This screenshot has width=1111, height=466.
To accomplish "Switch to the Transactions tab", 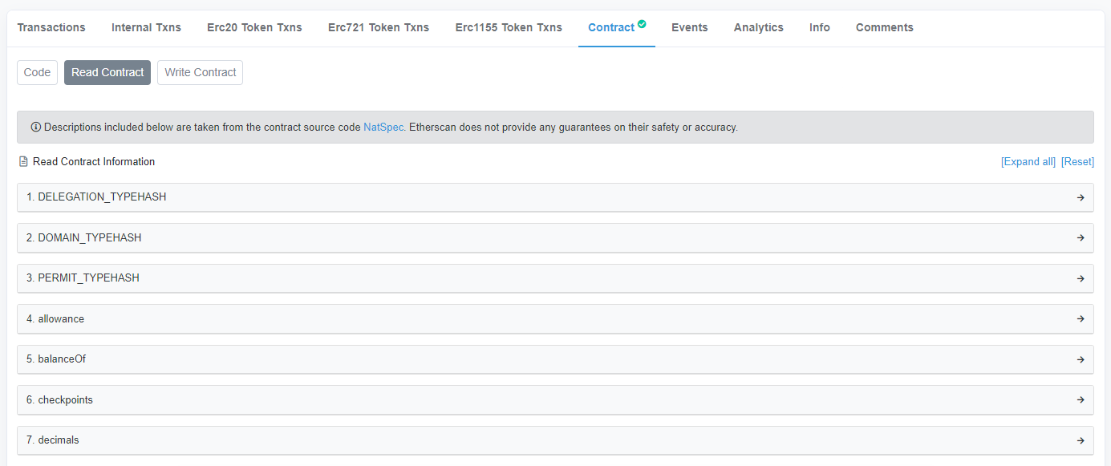I will 51,27.
